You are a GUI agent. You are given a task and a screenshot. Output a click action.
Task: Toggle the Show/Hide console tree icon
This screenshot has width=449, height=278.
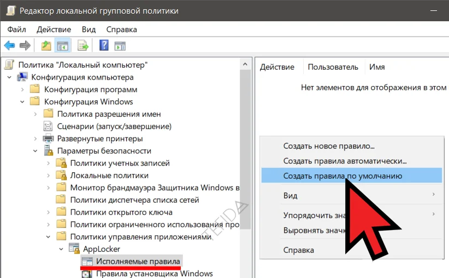point(63,46)
